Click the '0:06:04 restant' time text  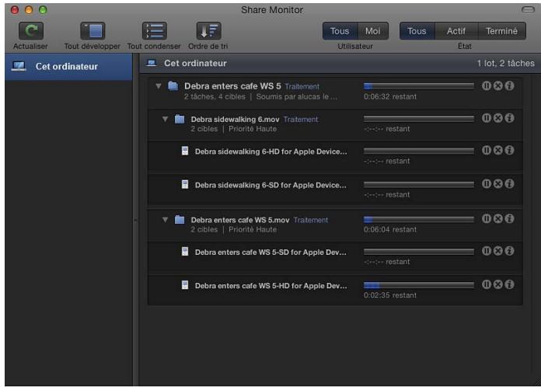coord(390,229)
